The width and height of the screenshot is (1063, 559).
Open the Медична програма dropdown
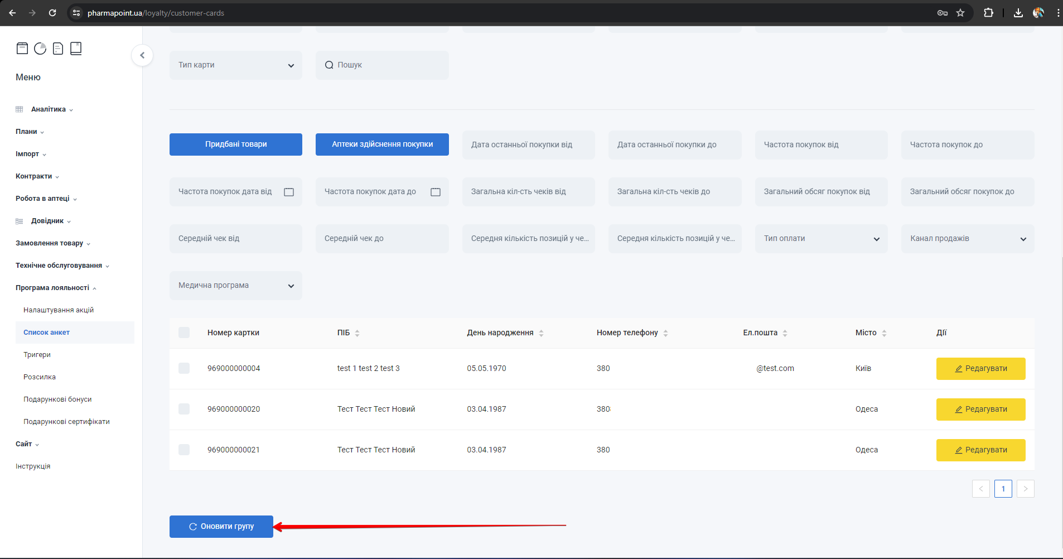236,286
